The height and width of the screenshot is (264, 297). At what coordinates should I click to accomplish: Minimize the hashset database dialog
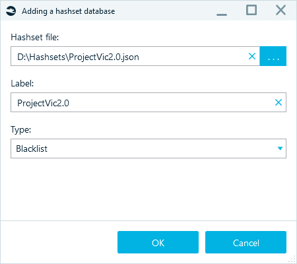(x=222, y=11)
